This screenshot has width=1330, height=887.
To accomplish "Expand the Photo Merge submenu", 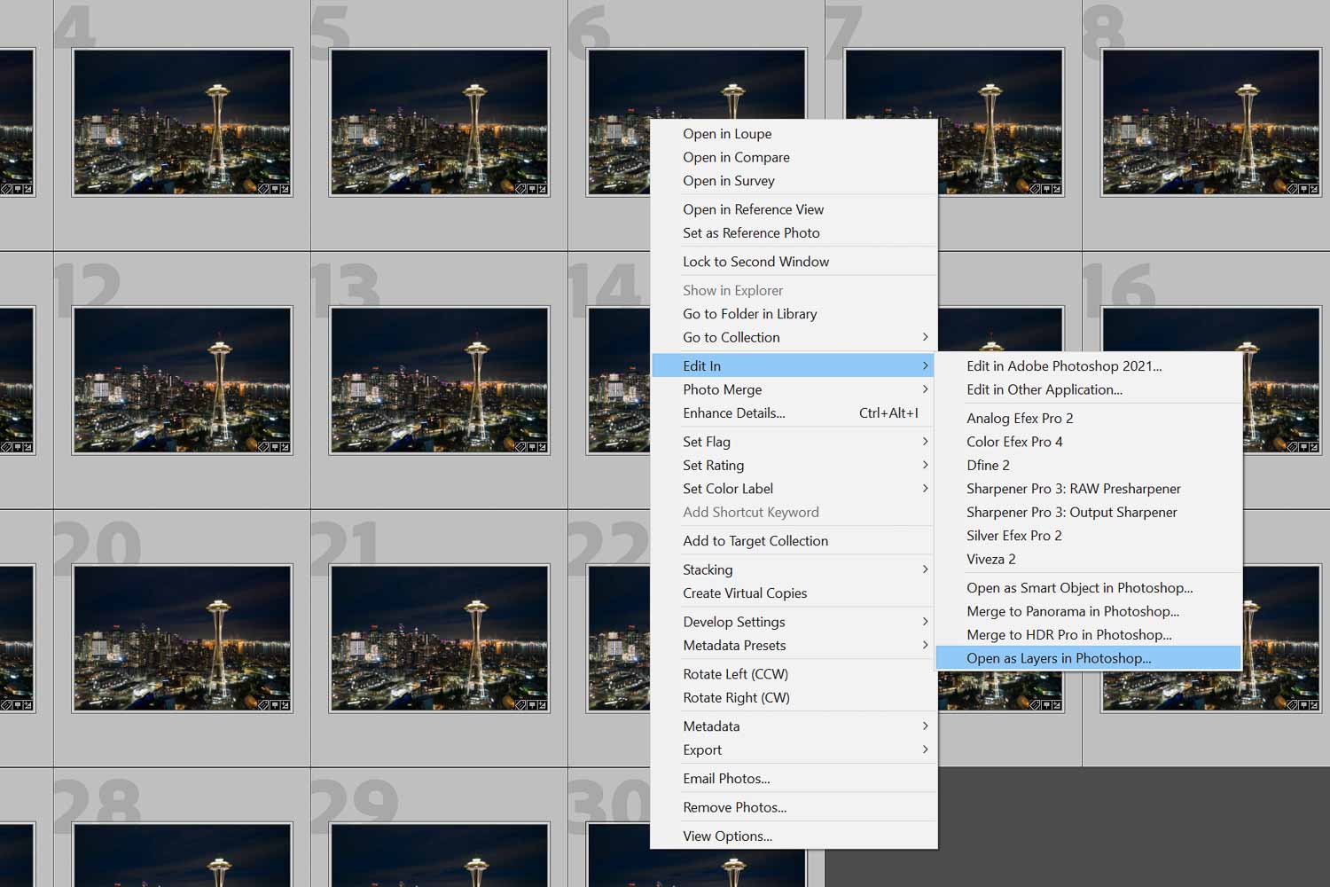I will pos(794,389).
